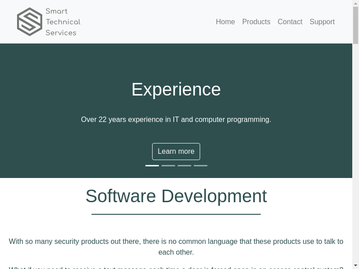Open the Contact page link
Image resolution: width=359 pixels, height=269 pixels.
(x=290, y=22)
